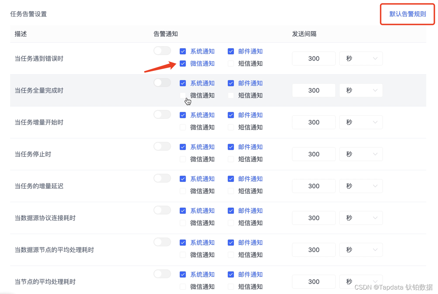The image size is (438, 294).
Task: Open the 秒 unit dropdown for 当数据源协议连接耗时
Action: 361,218
